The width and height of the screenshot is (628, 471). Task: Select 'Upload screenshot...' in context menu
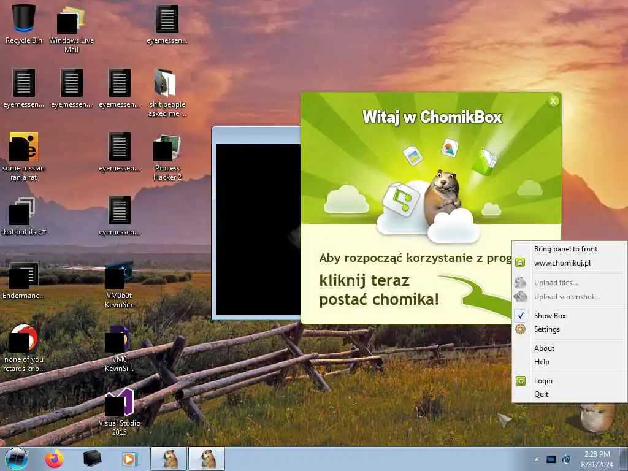(569, 297)
